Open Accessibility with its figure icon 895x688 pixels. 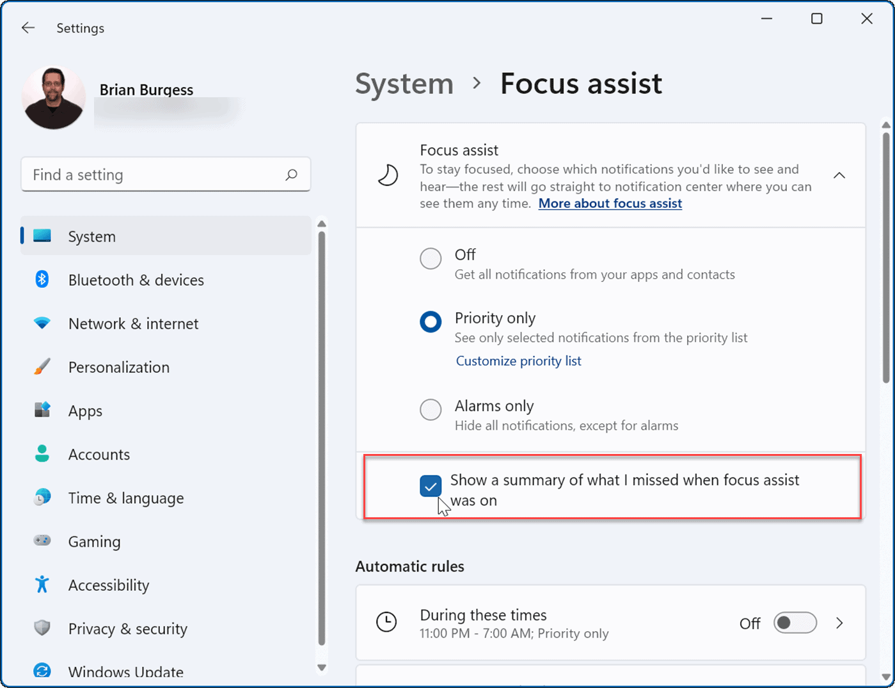click(42, 584)
